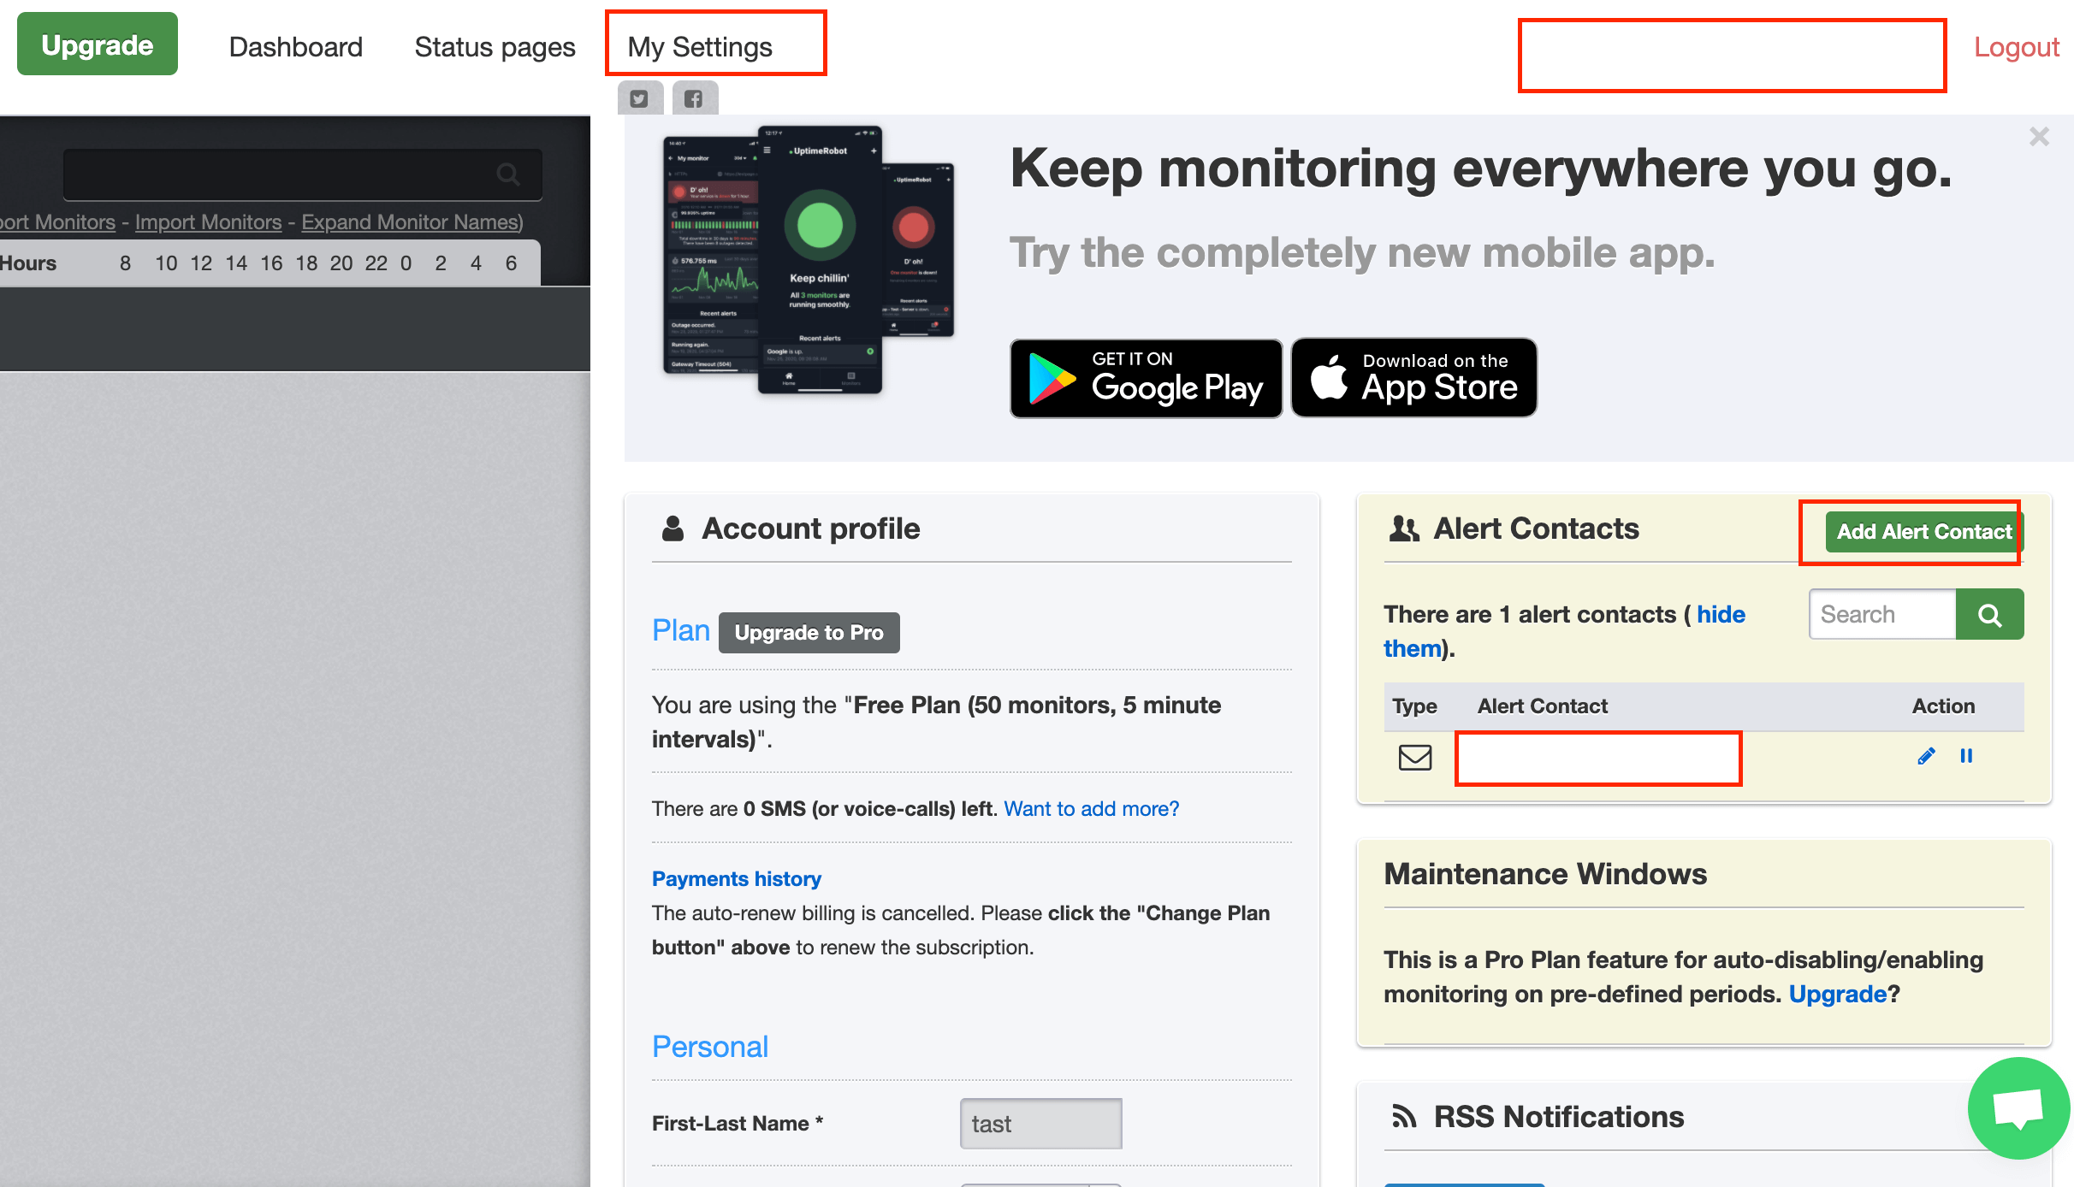The width and height of the screenshot is (2074, 1187).
Task: Click the Apple App Store icon
Action: (x=1413, y=377)
